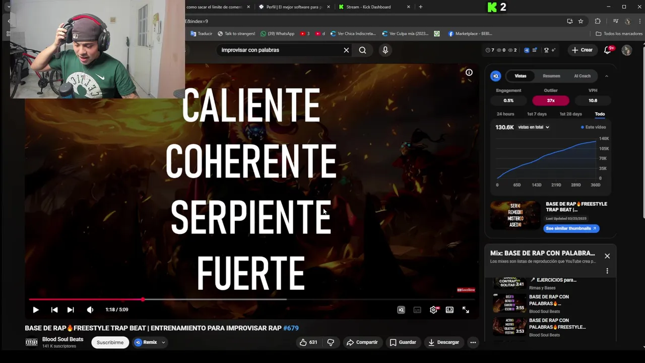Image resolution: width=645 pixels, height=363 pixels.
Task: Expand the Remix dropdown arrow
Action: coord(163,342)
